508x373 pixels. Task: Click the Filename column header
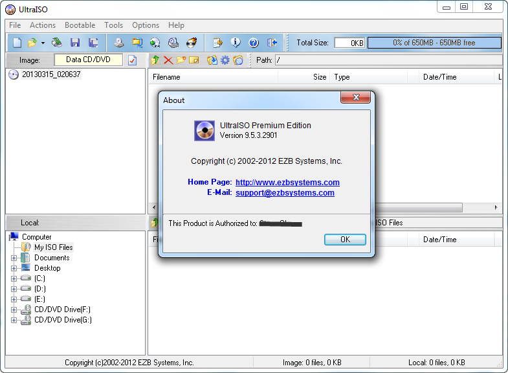(213, 77)
